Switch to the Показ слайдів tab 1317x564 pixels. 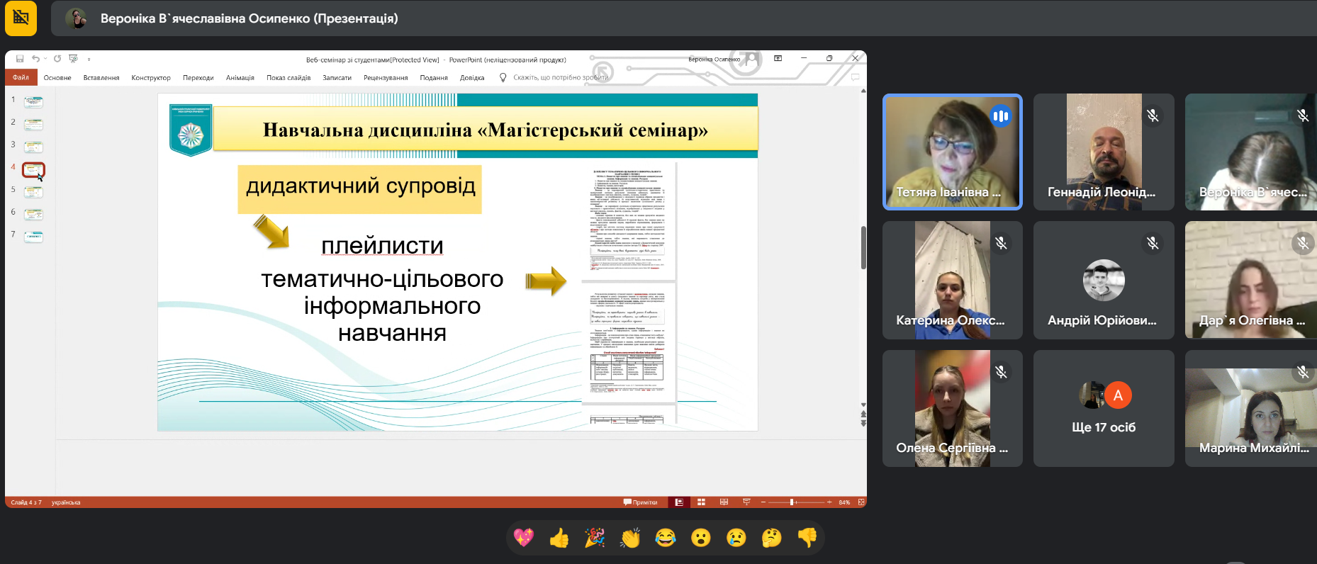pos(288,78)
